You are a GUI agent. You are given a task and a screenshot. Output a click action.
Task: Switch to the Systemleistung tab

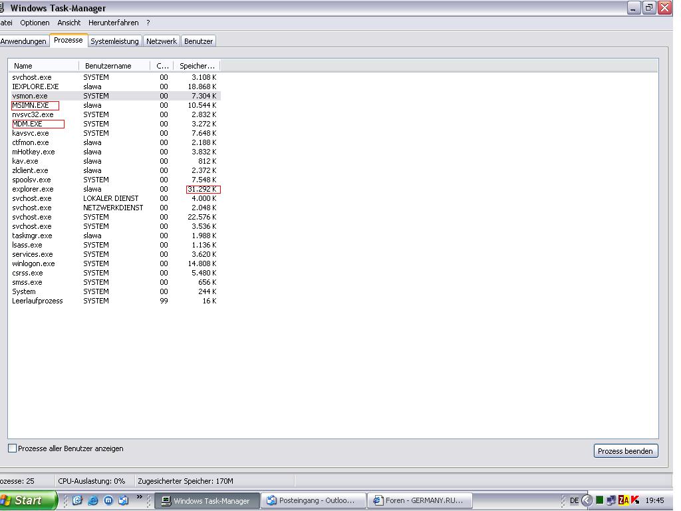(x=114, y=41)
